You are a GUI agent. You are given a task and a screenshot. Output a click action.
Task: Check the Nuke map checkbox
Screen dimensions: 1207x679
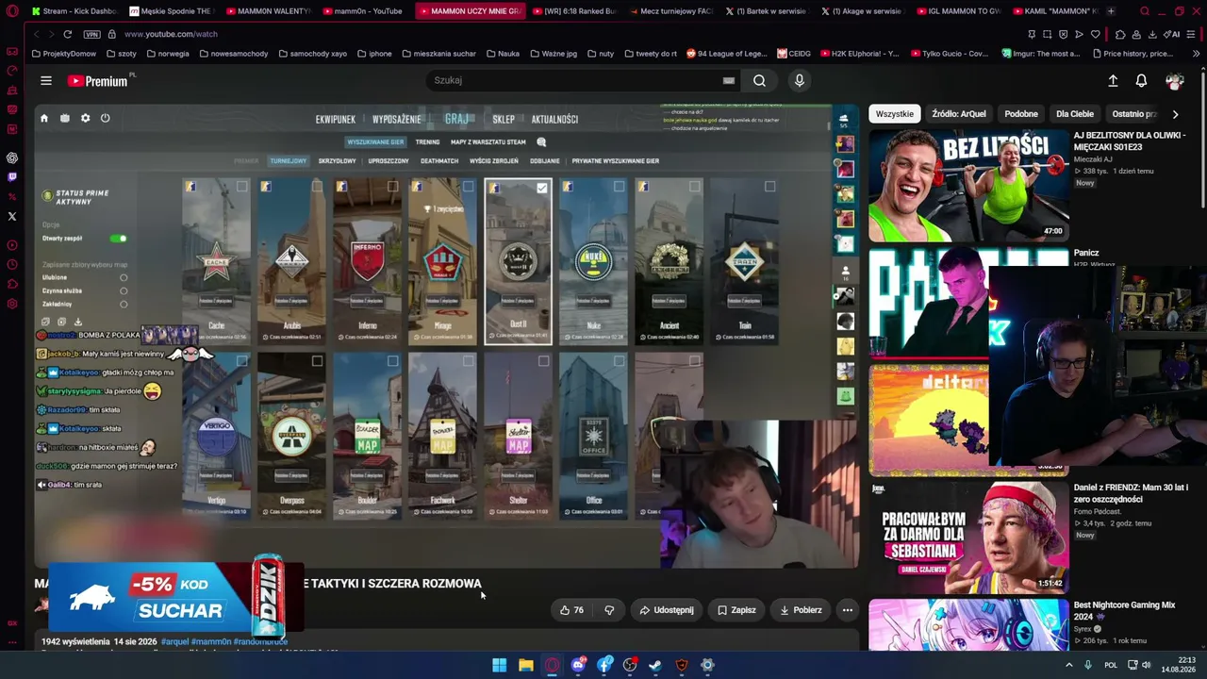[620, 187]
